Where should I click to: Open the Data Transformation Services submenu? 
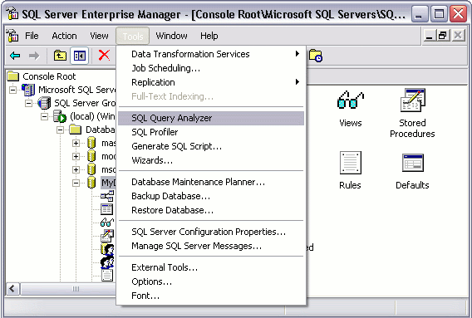pos(211,54)
